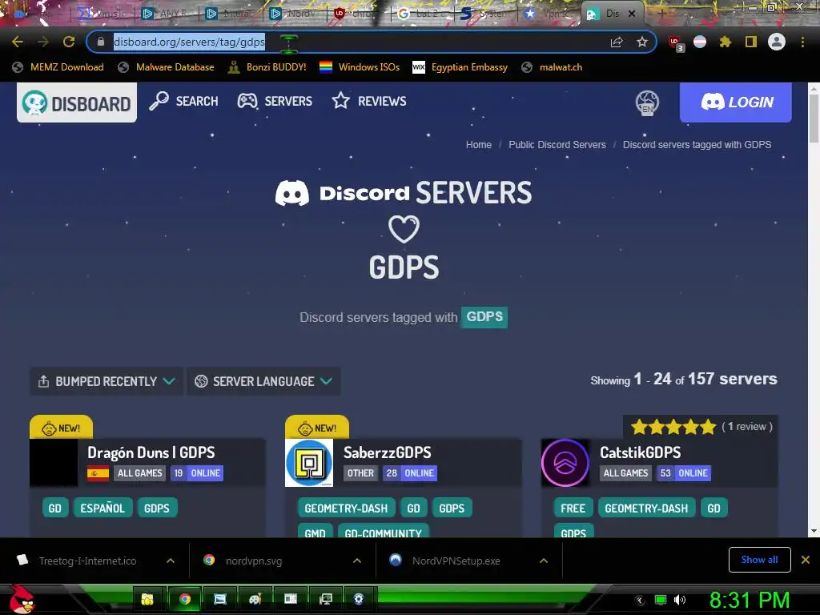820x615 pixels.
Task: Open REVIEWS in Disboard nav
Action: coord(368,101)
